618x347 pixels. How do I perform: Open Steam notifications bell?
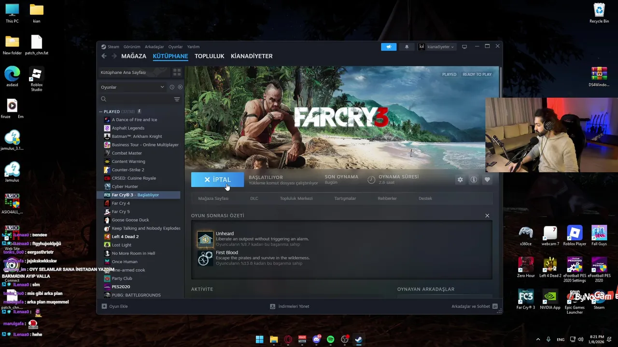click(407, 47)
